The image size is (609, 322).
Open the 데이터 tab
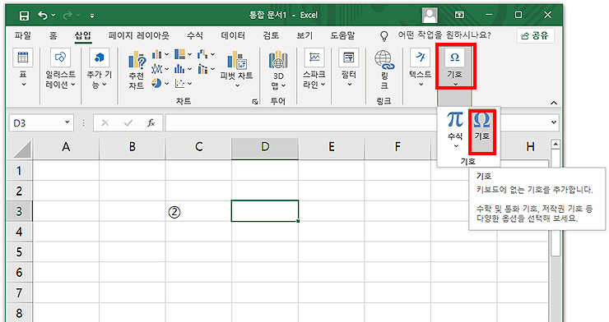tap(233, 35)
